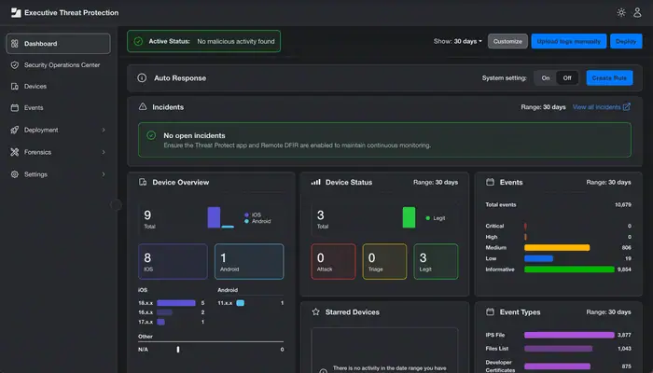Click the Device Overview panel icon

143,182
